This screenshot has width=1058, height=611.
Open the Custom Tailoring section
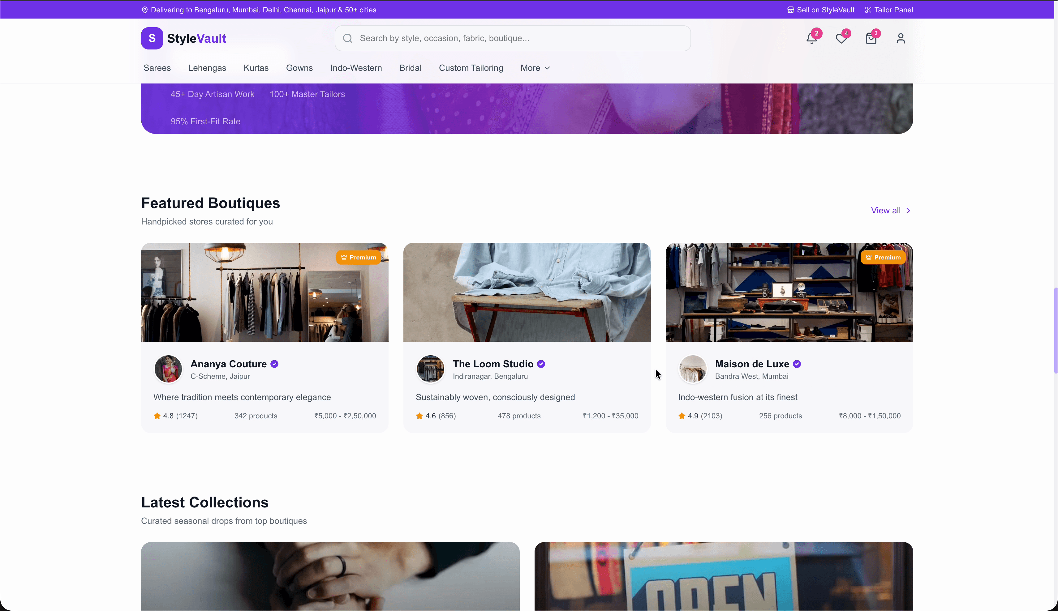[x=471, y=67]
